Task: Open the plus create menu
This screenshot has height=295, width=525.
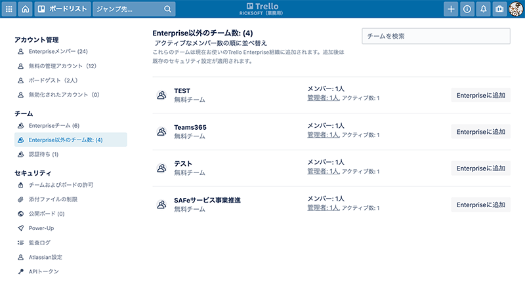Action: pyautogui.click(x=451, y=9)
